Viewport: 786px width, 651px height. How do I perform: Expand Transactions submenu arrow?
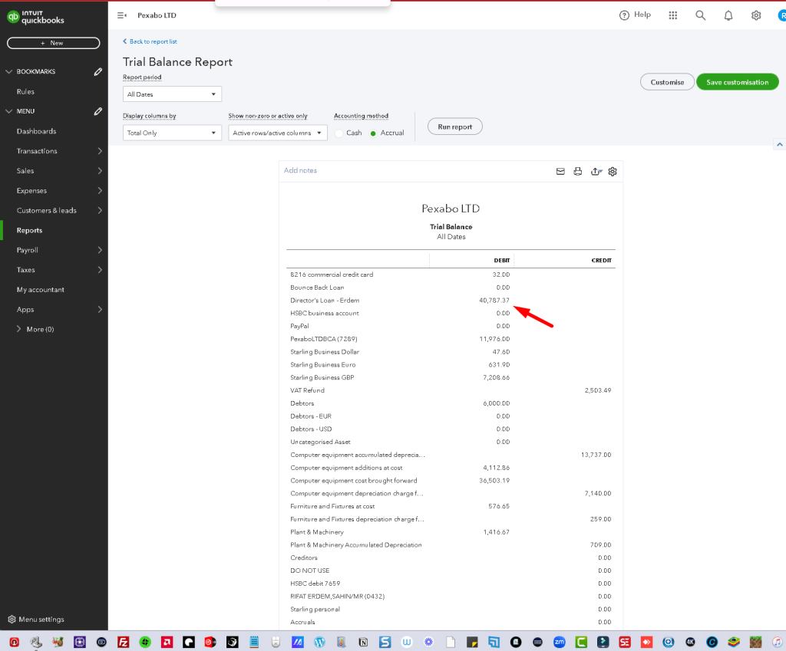(100, 151)
